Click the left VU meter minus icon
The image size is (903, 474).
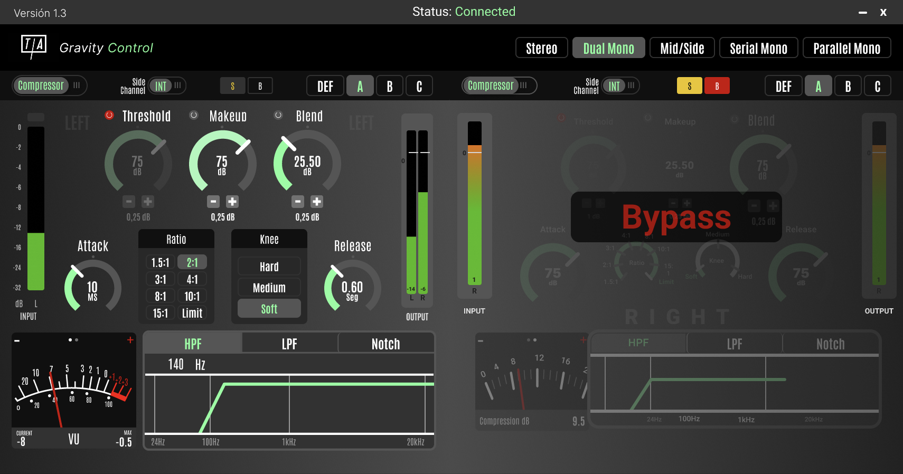(x=17, y=340)
